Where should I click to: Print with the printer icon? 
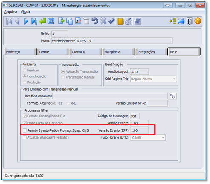pos(181,21)
